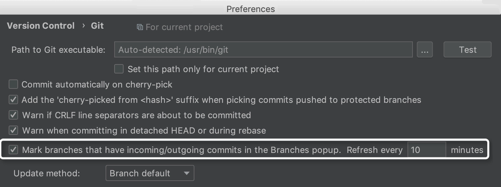This screenshot has width=501, height=187.
Task: Select the Git breadcrumb item
Action: pos(97,26)
